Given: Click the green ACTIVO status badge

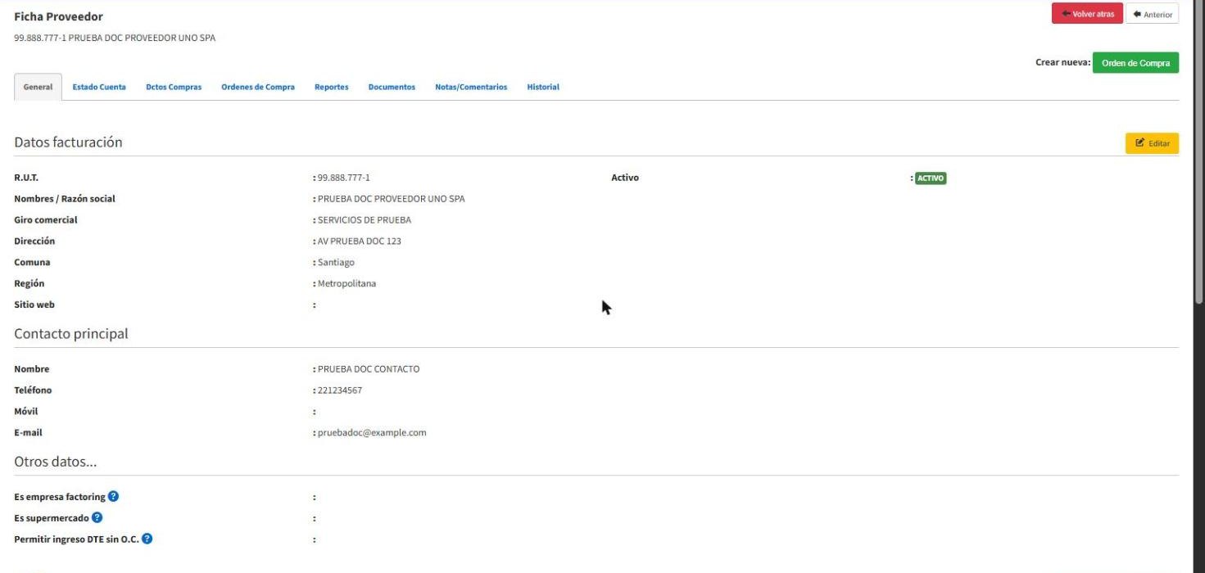Looking at the screenshot, I should 931,178.
